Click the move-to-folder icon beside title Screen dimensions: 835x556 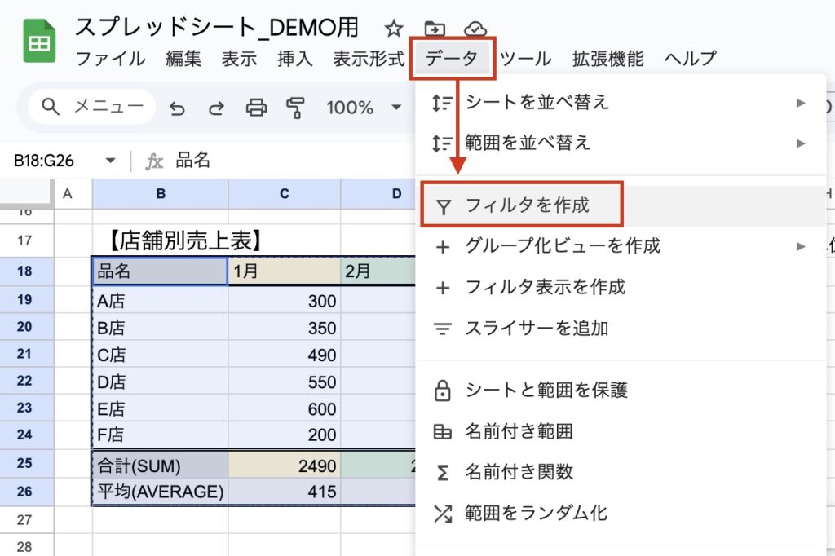[435, 29]
